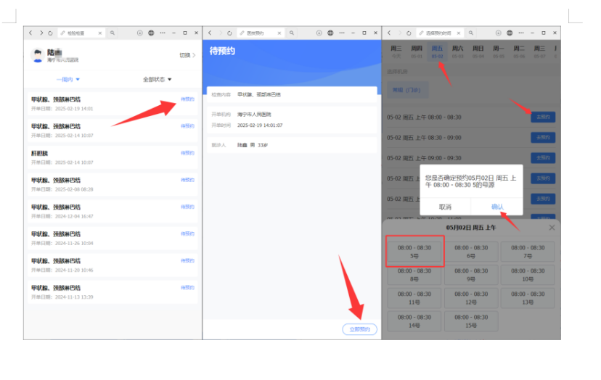Click globe icon in the 医技预约 window
Screen dimensions: 601x380
point(330,33)
